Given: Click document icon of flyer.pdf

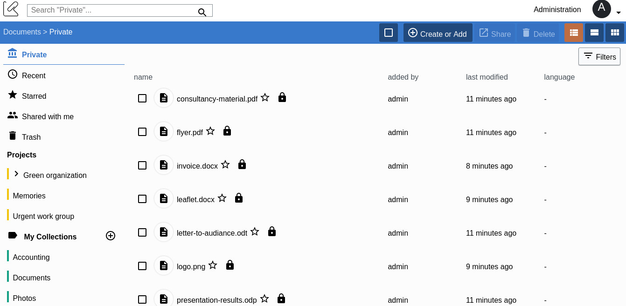Looking at the screenshot, I should (x=164, y=131).
